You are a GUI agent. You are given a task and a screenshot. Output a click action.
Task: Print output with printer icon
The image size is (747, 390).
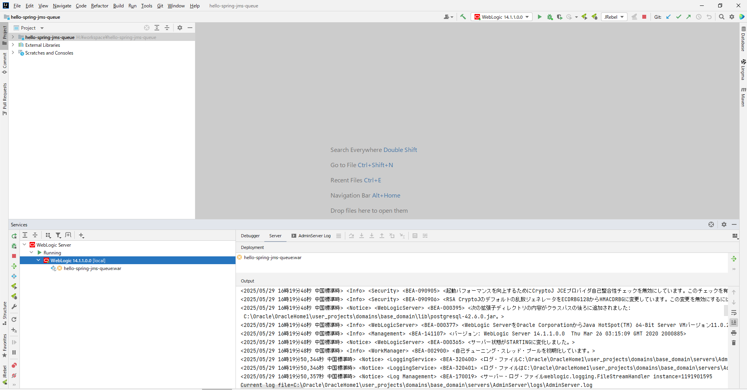(734, 333)
